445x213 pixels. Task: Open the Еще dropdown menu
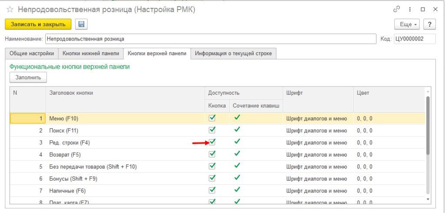click(x=406, y=24)
